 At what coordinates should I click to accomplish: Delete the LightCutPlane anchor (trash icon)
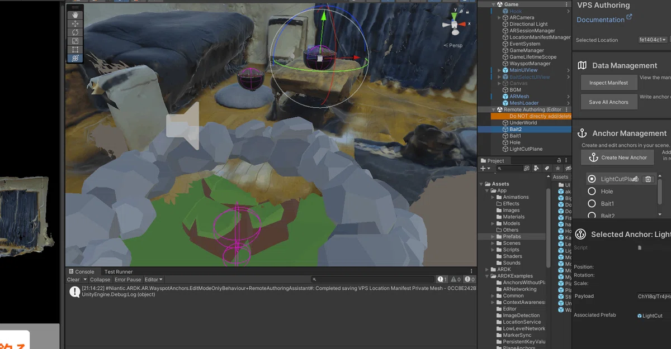coord(648,179)
